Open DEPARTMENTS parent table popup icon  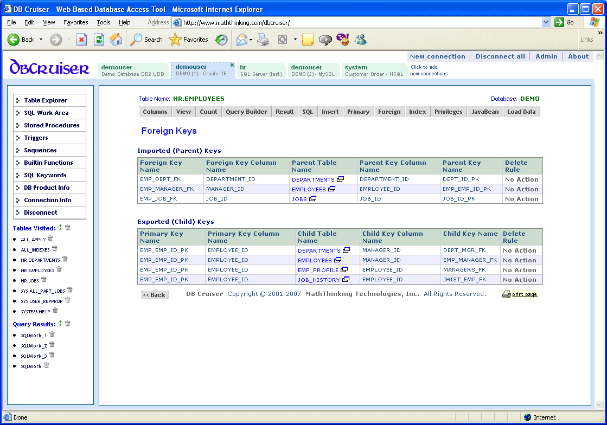[x=340, y=179]
